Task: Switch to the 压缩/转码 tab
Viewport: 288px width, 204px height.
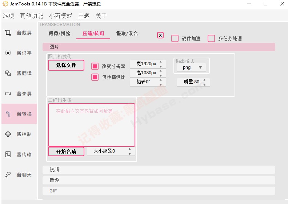Action: point(93,33)
